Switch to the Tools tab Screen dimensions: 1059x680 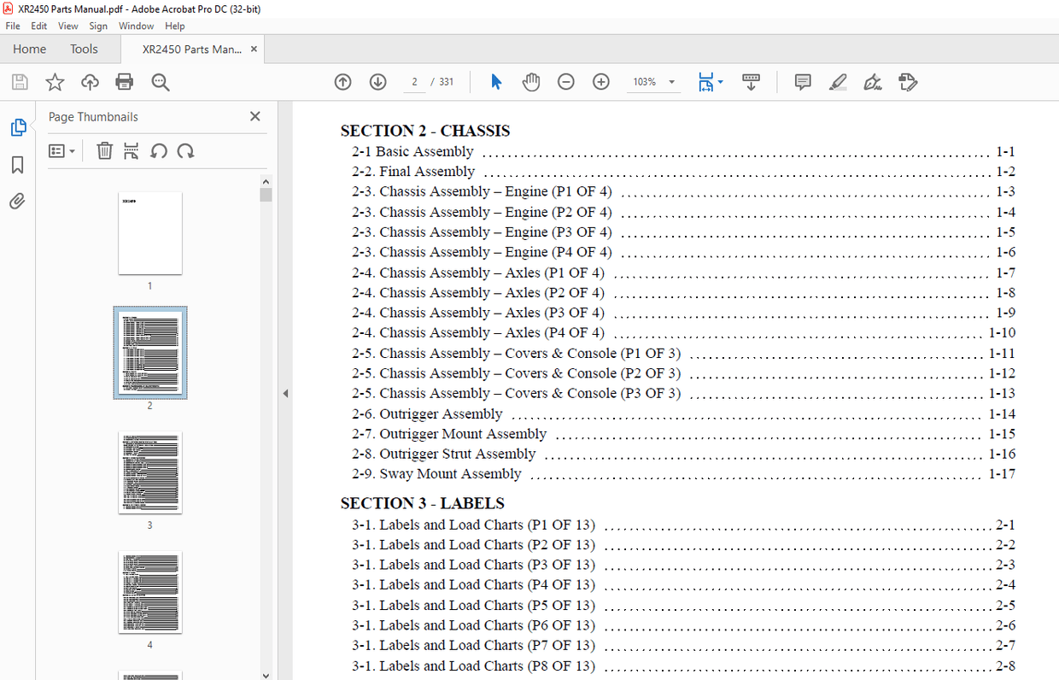point(84,49)
